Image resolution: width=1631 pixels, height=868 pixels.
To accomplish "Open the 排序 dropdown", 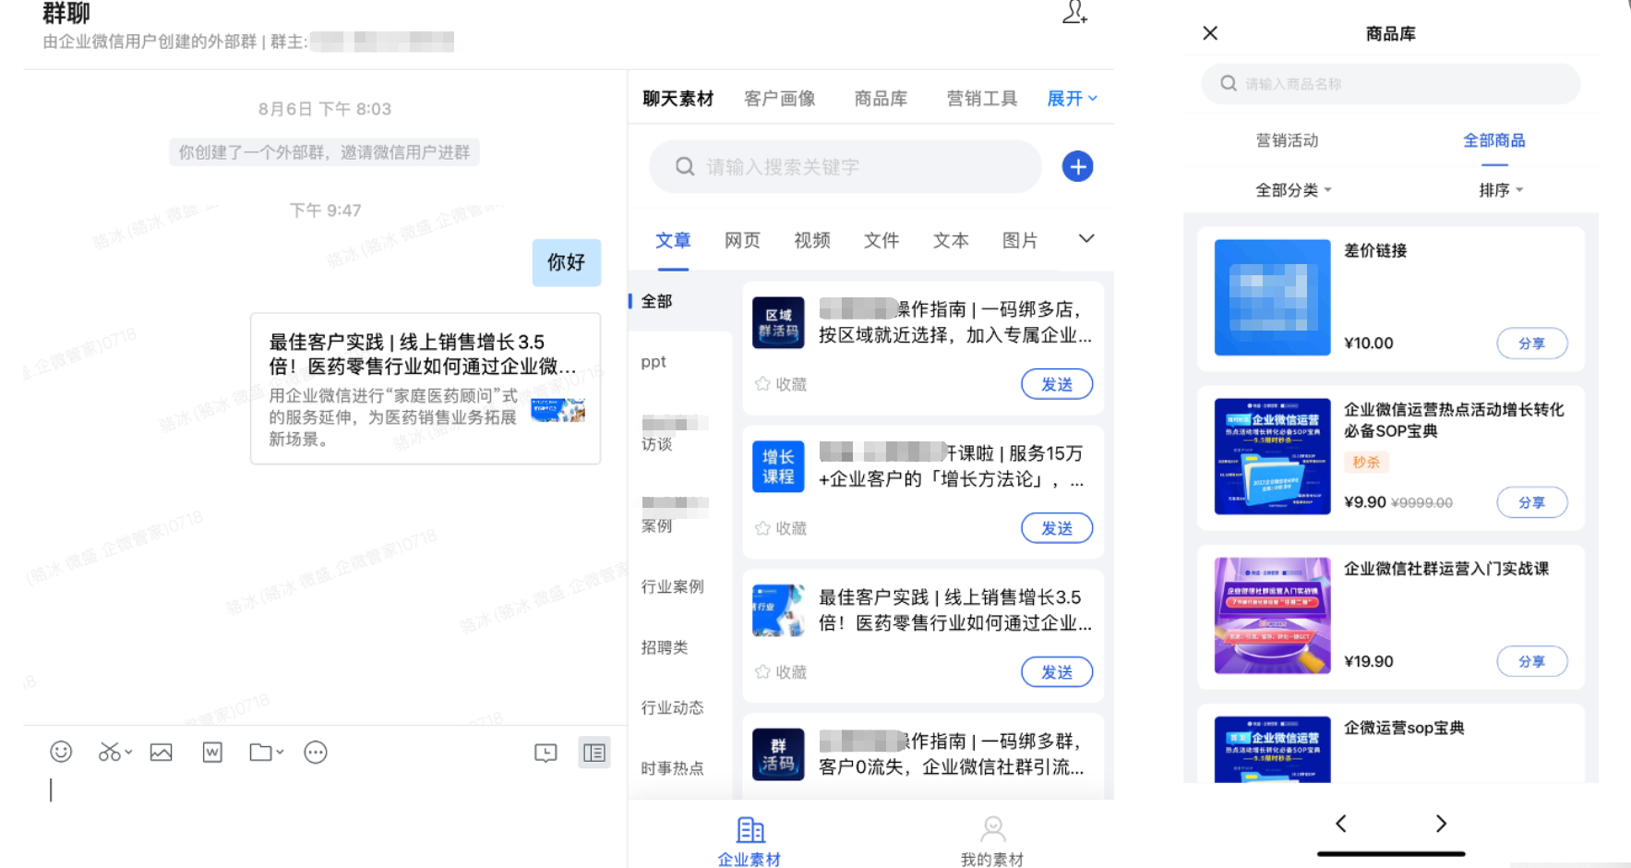I will [x=1501, y=190].
